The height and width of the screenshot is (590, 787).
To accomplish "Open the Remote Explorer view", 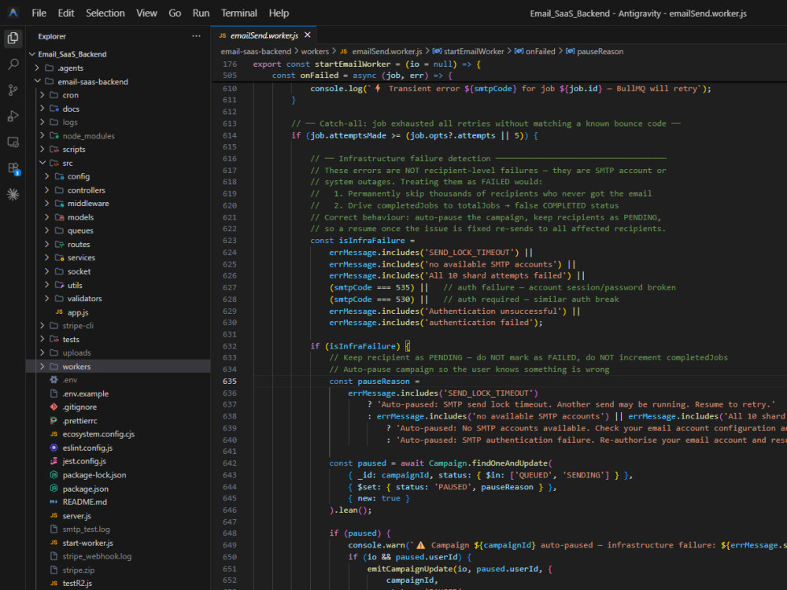I will [x=13, y=142].
